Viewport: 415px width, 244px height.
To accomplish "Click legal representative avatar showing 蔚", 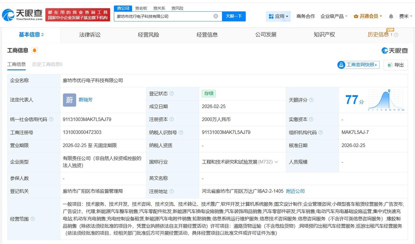I will pos(69,100).
